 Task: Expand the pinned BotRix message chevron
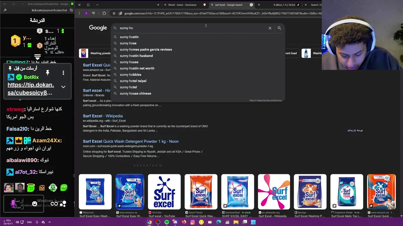click(x=63, y=87)
